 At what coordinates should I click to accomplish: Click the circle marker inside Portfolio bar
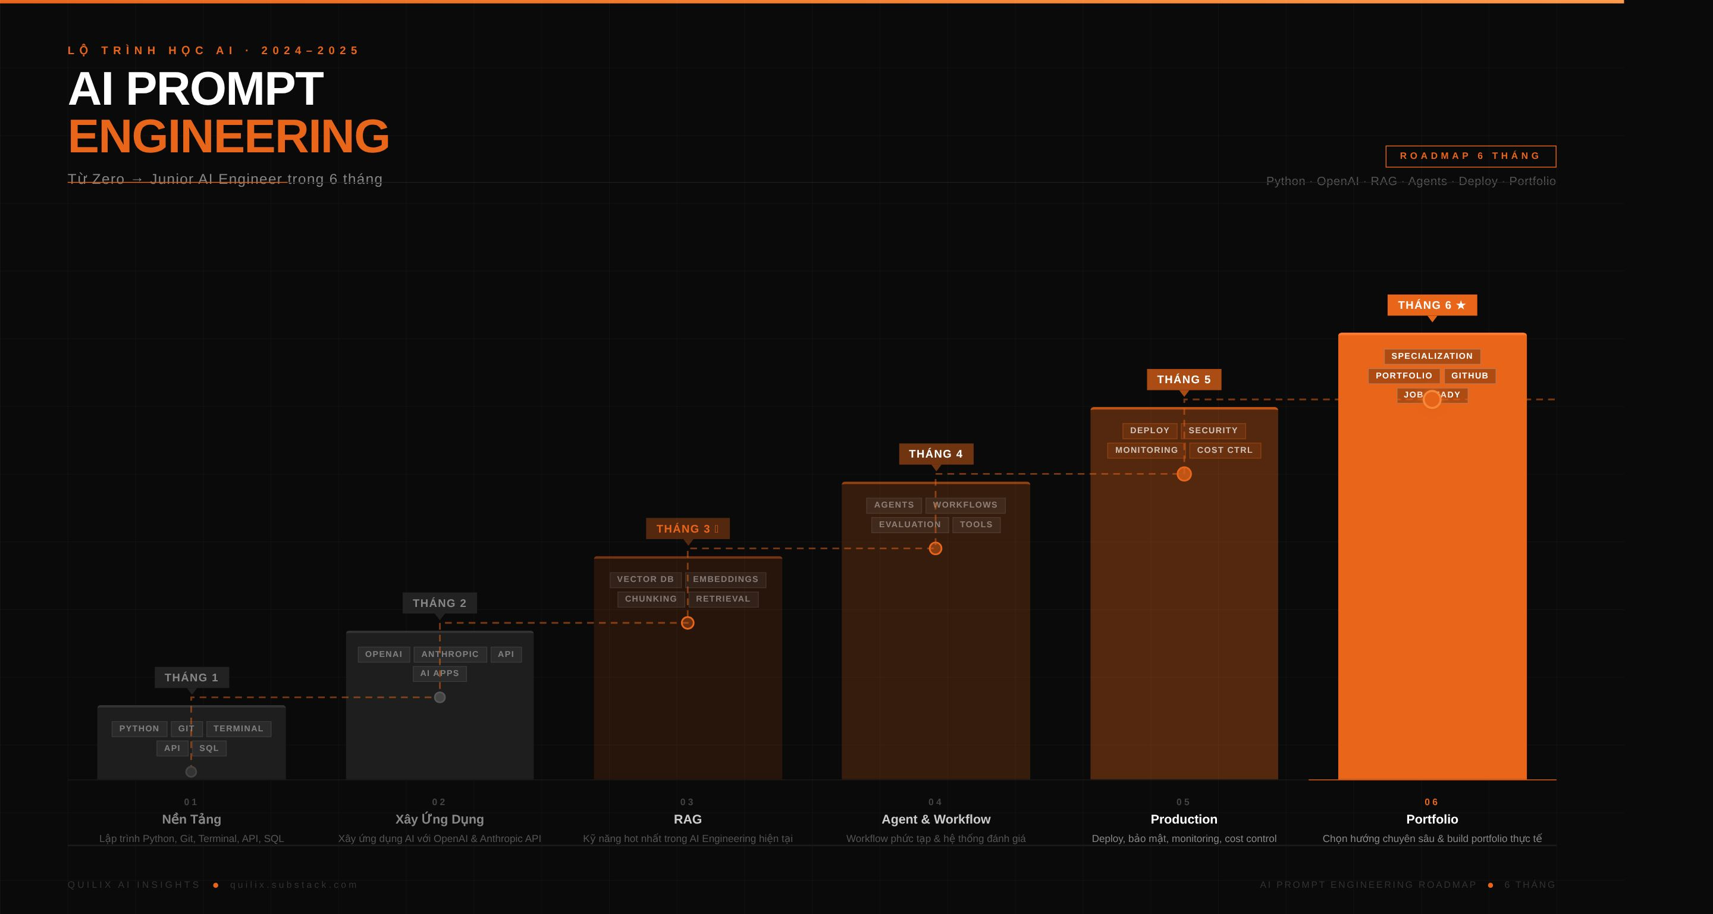(x=1431, y=399)
